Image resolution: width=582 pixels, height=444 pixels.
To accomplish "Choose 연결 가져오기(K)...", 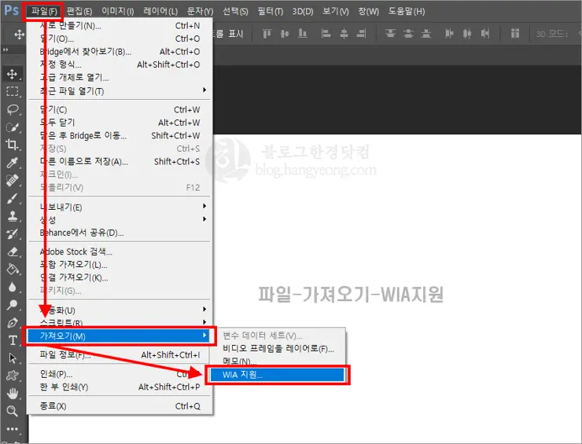I will (x=119, y=277).
